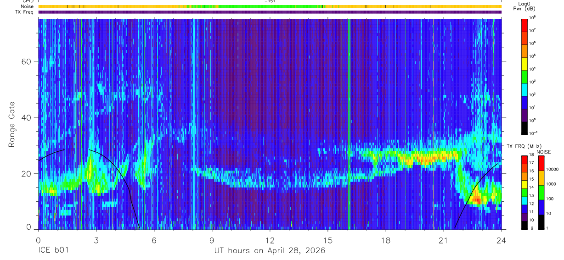Click the x-axis tick label '24'

pyautogui.click(x=501, y=240)
